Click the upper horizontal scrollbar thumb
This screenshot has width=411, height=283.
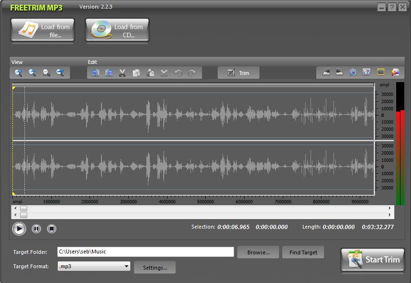pyautogui.click(x=23, y=209)
